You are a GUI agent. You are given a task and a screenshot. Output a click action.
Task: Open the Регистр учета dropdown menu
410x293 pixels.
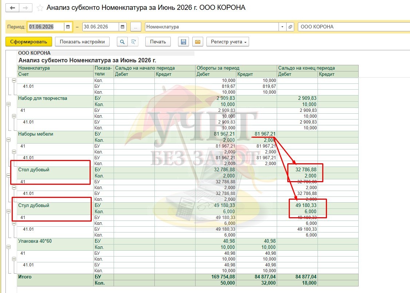point(228,42)
